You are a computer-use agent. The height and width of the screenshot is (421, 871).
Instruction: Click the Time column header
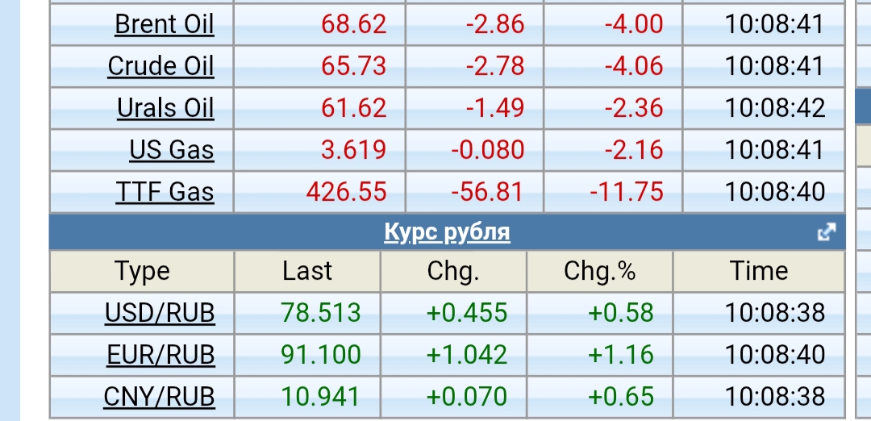click(x=759, y=272)
